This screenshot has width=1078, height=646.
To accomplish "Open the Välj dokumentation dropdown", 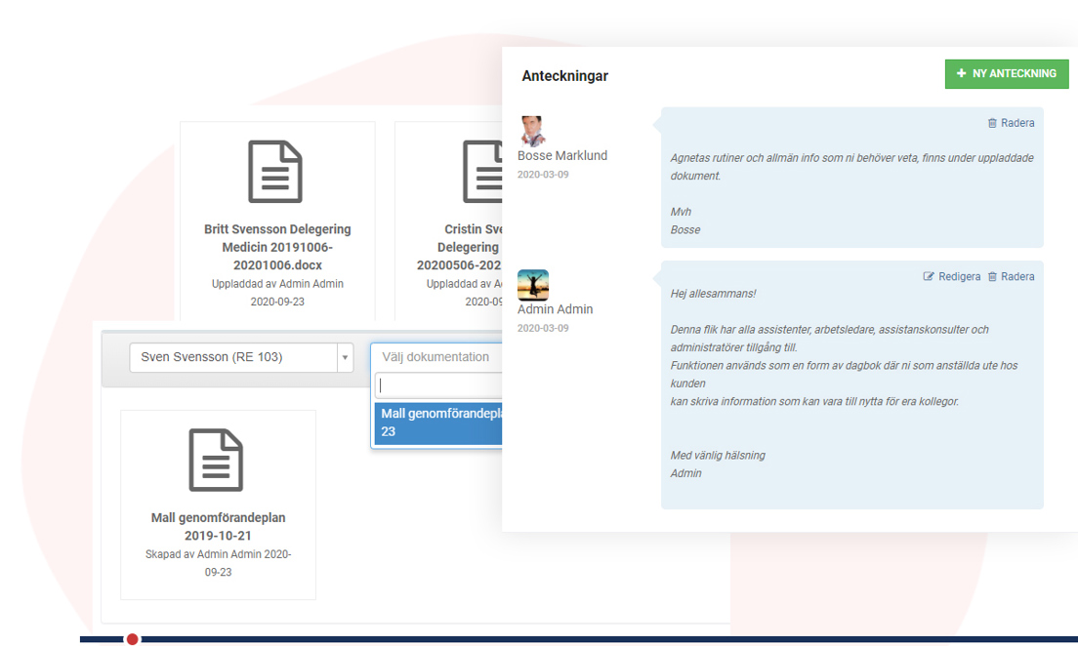I will (436, 357).
